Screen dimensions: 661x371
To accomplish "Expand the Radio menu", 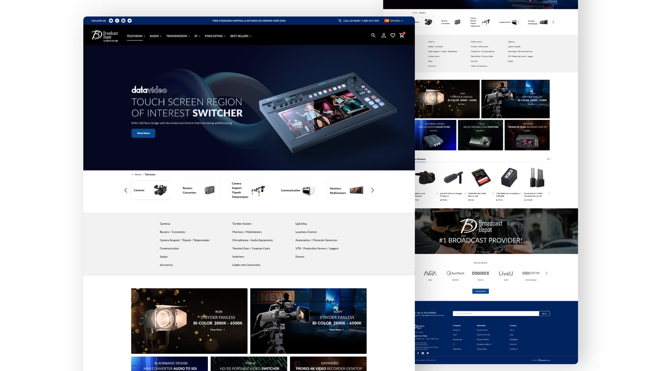I will (156, 36).
